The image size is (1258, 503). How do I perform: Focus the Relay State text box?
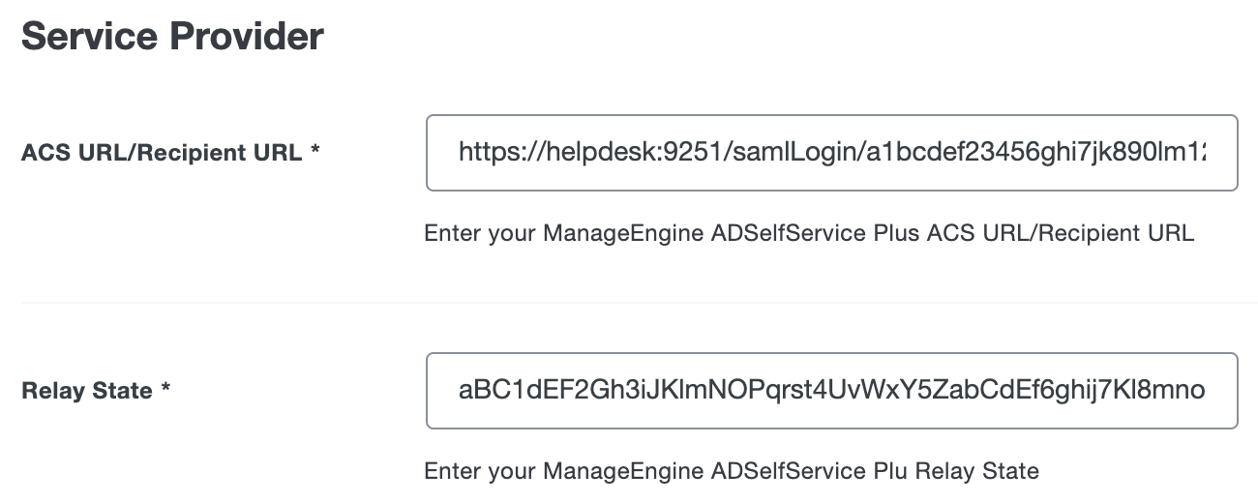[830, 391]
